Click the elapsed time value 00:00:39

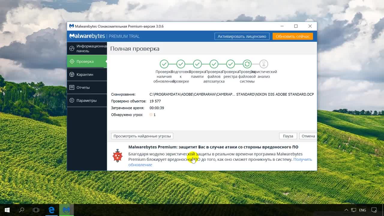click(157, 108)
